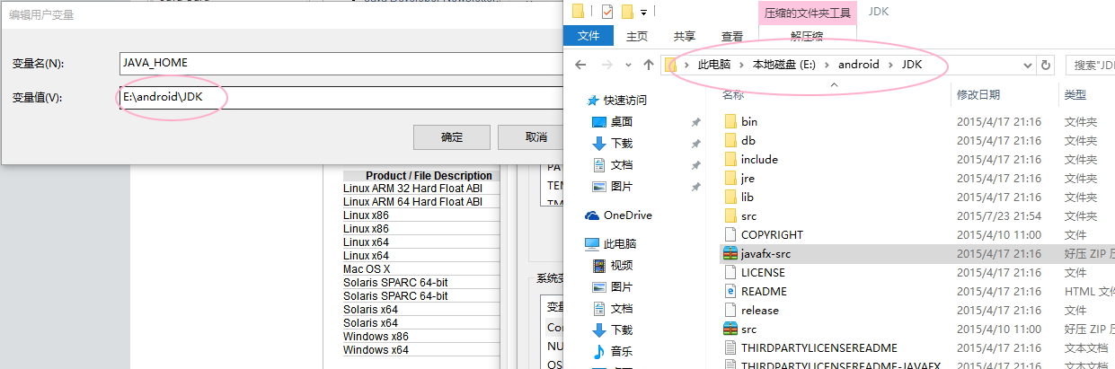Open the 解压缩 ribbon tab
This screenshot has width=1115, height=369.
click(807, 36)
